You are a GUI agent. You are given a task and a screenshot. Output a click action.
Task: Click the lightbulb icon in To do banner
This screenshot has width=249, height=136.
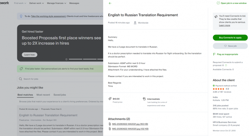21,16
